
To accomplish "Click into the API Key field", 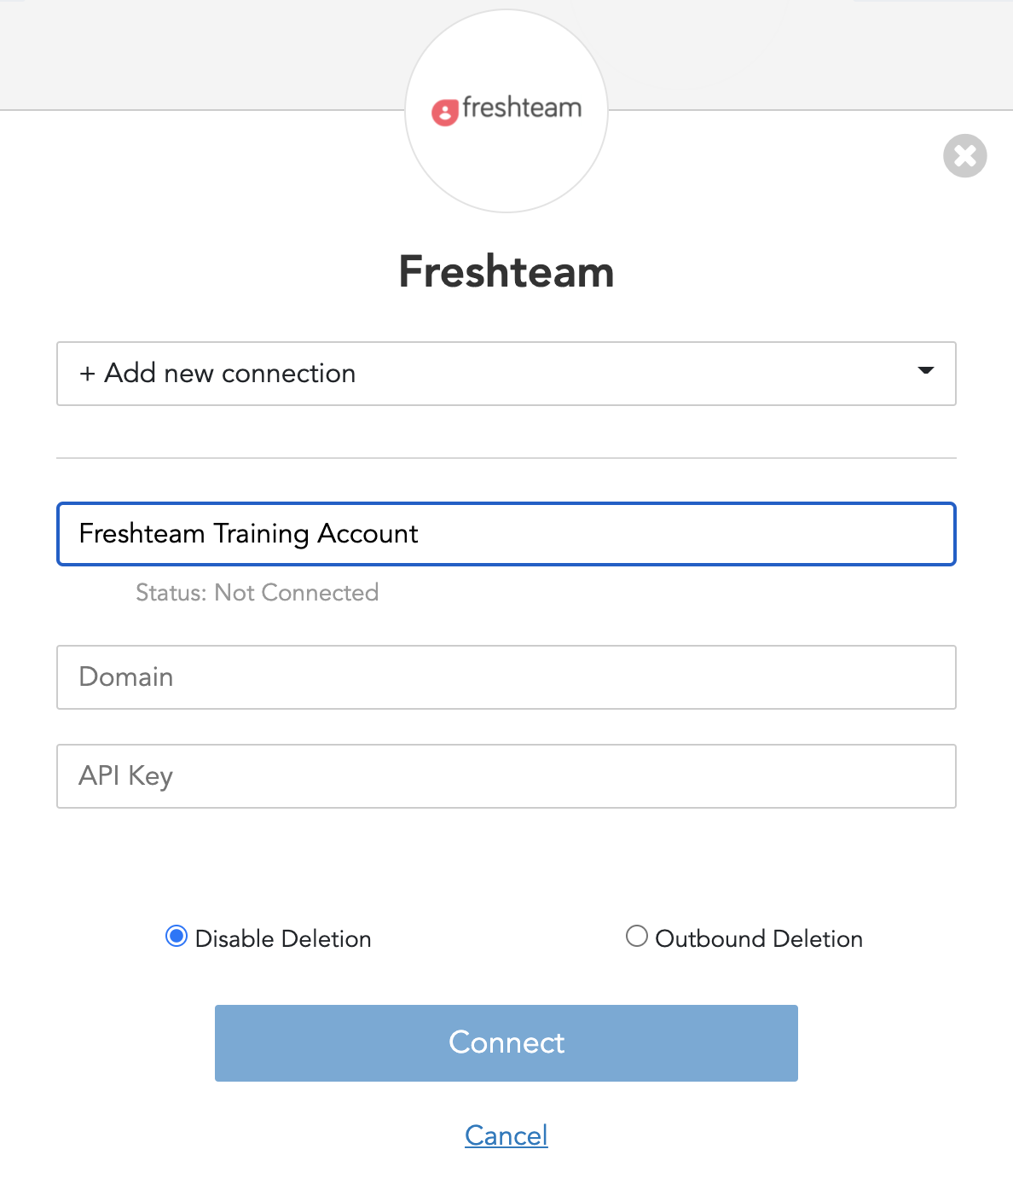I will point(506,776).
